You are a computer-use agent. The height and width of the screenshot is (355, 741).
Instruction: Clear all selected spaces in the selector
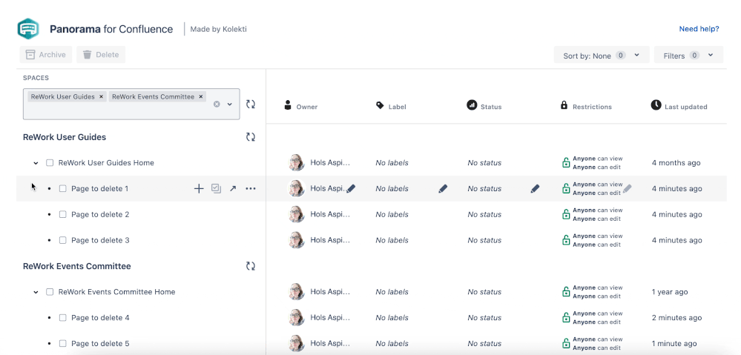pos(217,104)
